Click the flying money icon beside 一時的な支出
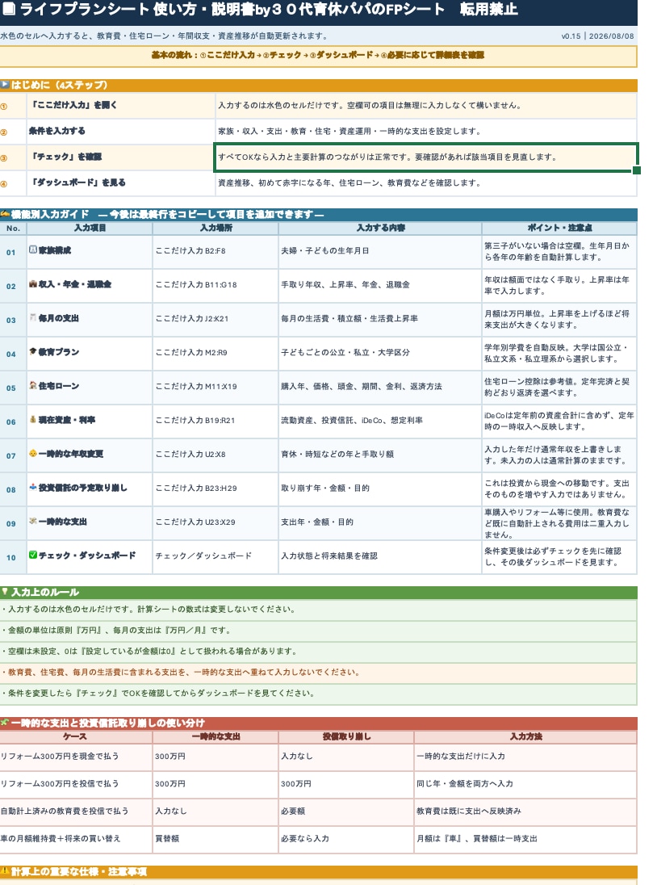 pyautogui.click(x=33, y=521)
